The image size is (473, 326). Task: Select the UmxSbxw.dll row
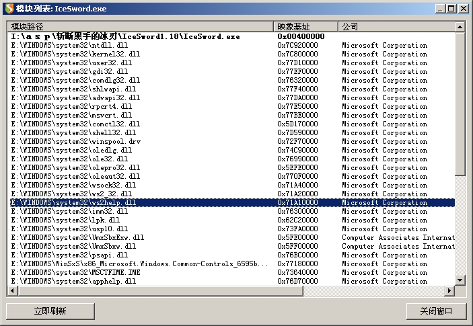coord(231,246)
